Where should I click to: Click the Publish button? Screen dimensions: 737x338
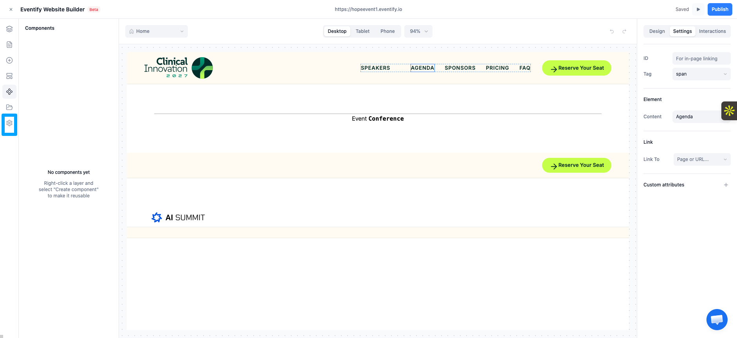(720, 9)
